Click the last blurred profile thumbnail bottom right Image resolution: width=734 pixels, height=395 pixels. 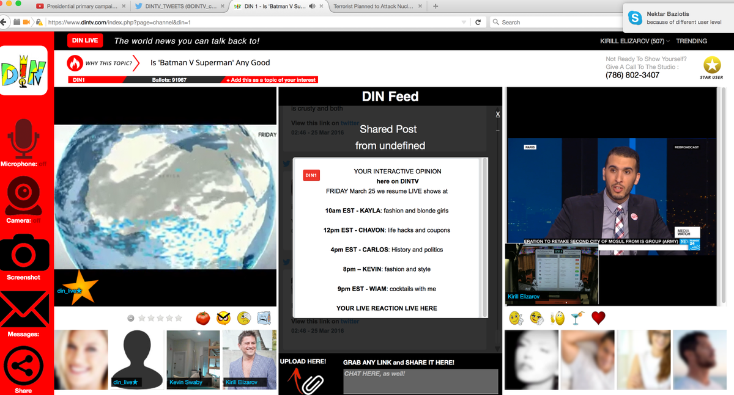699,360
